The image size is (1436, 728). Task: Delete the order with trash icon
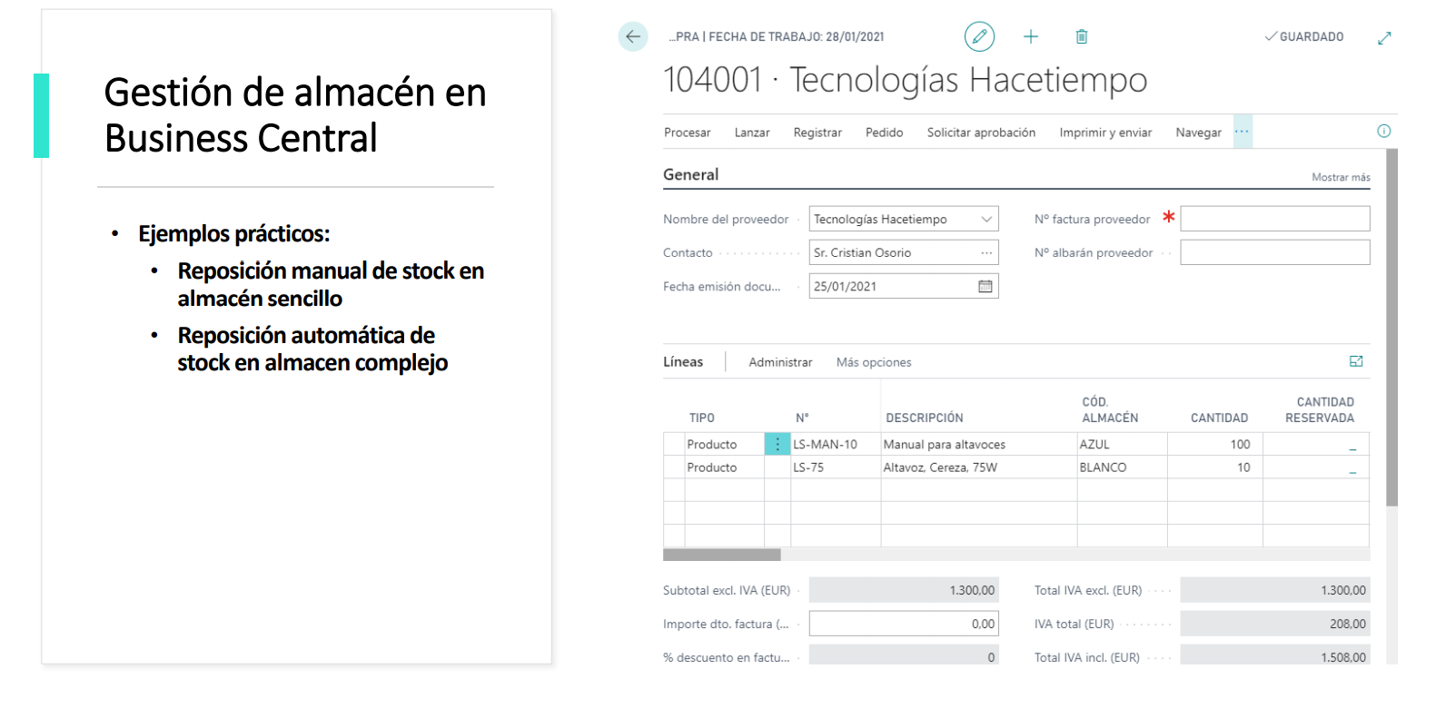1082,36
